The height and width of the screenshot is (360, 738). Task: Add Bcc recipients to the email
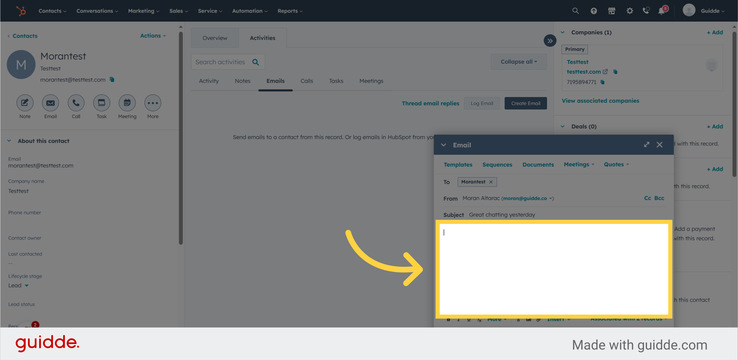click(x=659, y=198)
